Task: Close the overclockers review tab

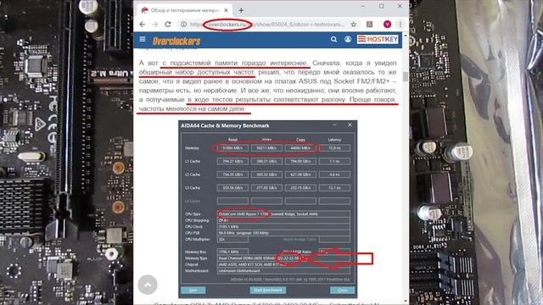Action: tap(227, 10)
